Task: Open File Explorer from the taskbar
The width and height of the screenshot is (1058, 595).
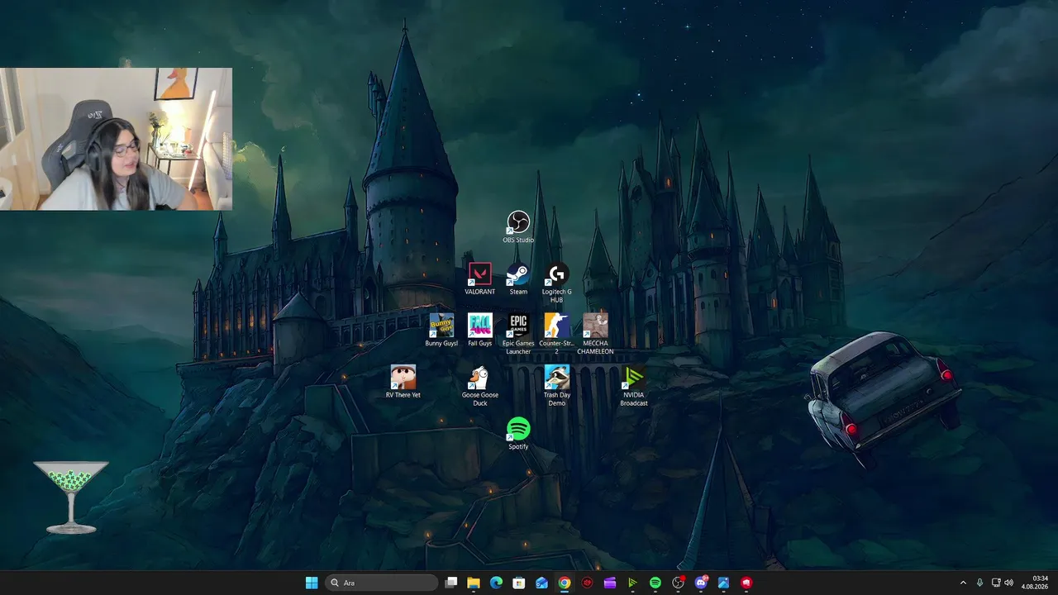Action: tap(474, 583)
